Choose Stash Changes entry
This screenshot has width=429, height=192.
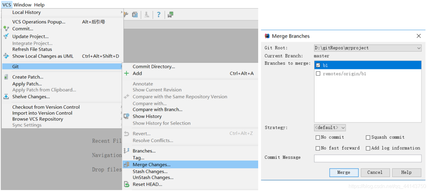click(x=150, y=172)
